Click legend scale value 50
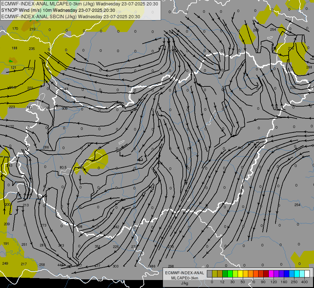This screenshot has width=314, height=288. pyautogui.click(x=242, y=282)
